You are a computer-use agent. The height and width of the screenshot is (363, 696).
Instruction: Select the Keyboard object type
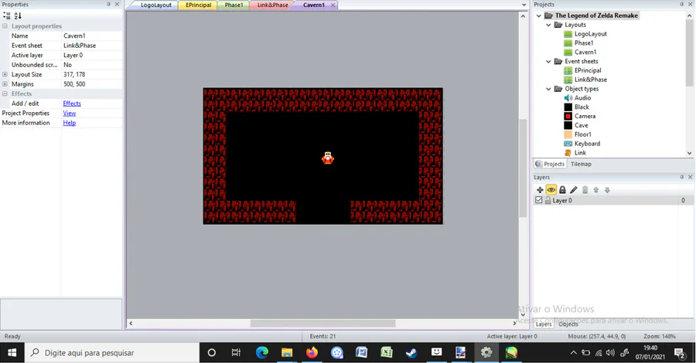point(587,144)
